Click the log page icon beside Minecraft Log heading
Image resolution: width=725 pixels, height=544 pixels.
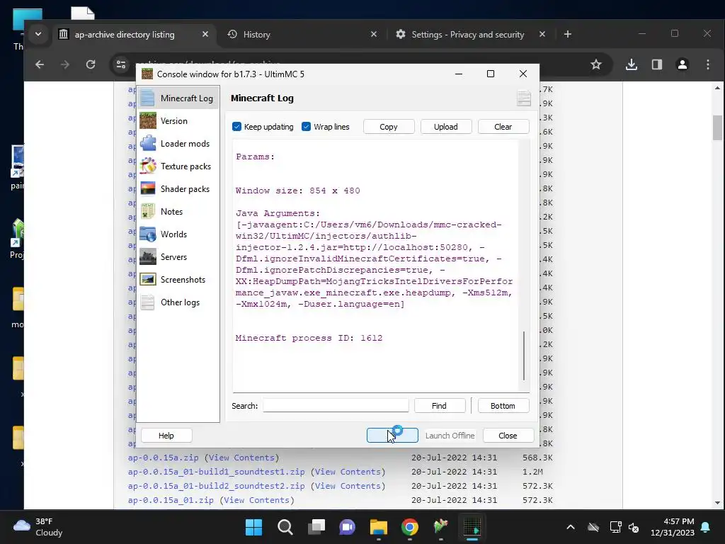pyautogui.click(x=524, y=98)
